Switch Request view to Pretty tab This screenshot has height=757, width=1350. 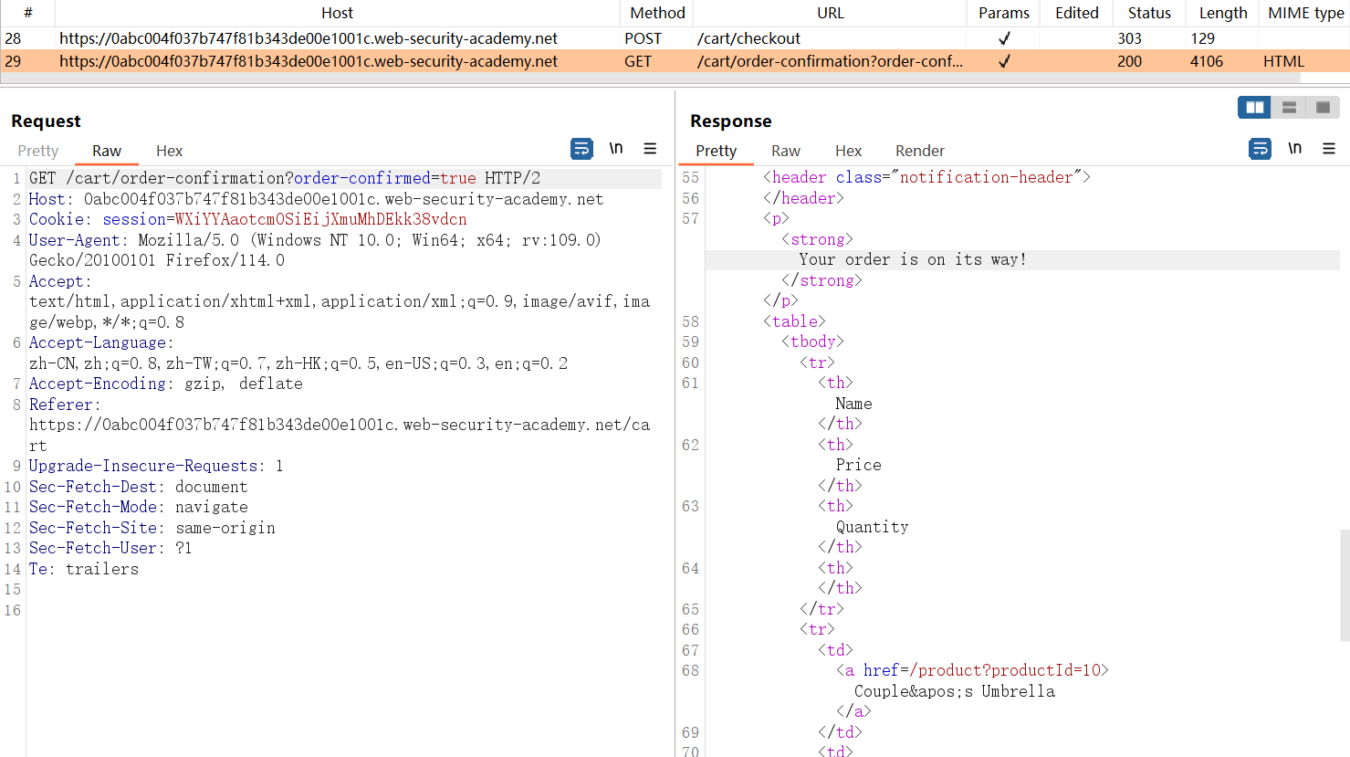click(38, 151)
